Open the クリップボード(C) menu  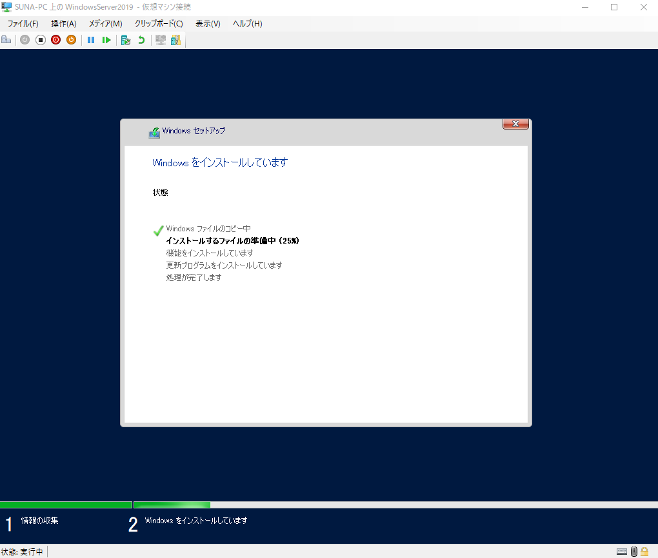(159, 23)
